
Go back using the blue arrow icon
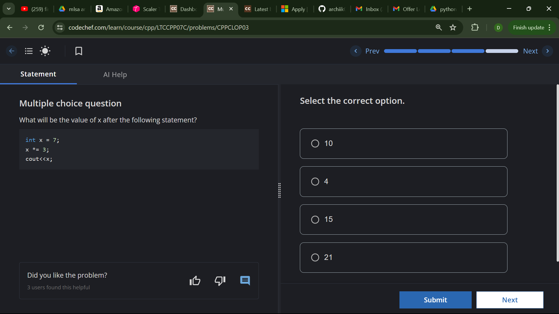[x=12, y=51]
